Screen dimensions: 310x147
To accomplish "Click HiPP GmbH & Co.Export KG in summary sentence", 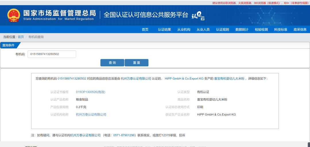I will click(x=184, y=79).
